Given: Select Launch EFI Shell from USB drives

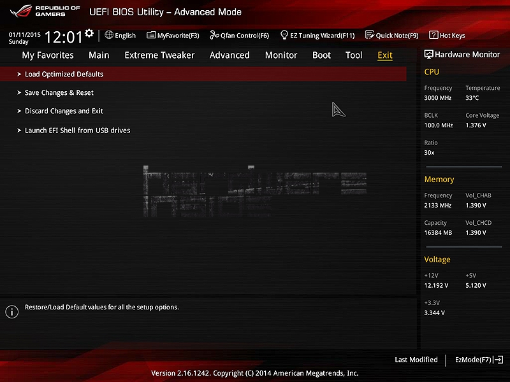Looking at the screenshot, I should [77, 131].
